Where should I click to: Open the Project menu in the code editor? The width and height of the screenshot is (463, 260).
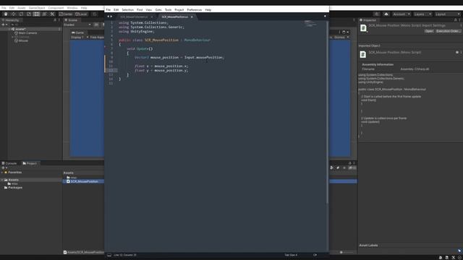(x=179, y=9)
